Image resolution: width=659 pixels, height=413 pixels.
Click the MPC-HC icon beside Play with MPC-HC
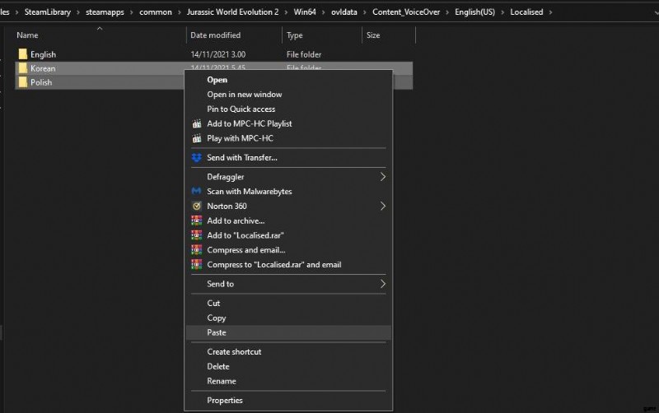(x=196, y=139)
